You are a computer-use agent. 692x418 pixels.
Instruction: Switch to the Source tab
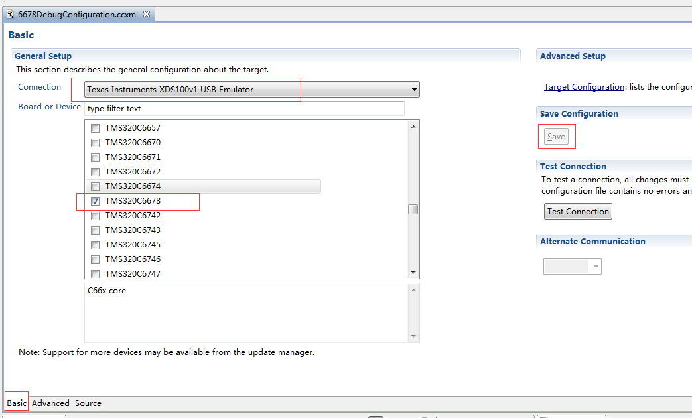click(x=88, y=403)
